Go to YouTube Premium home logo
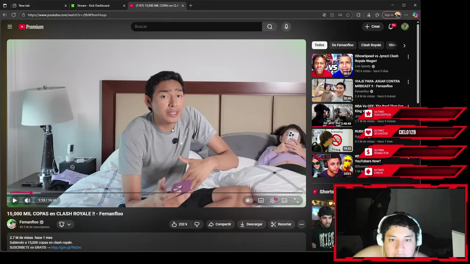This screenshot has width=470, height=264. click(31, 27)
